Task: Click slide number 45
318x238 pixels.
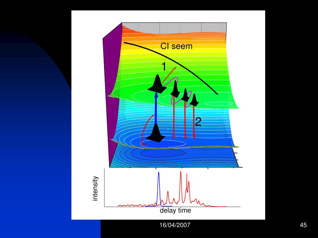Action: [x=303, y=225]
